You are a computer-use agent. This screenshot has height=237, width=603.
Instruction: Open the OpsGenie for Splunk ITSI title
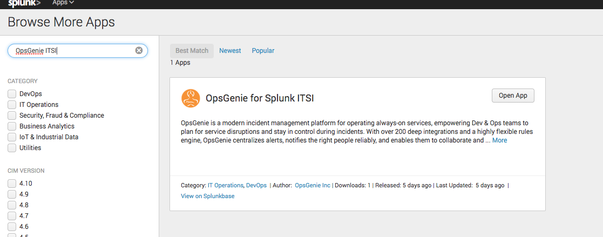coord(260,98)
